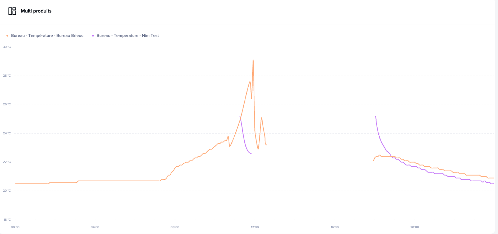498x234 pixels.
Task: Click the 20 °C y-axis label
Action: [x=7, y=191]
